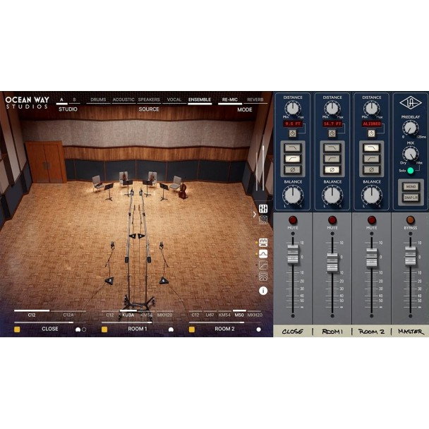Viewport: 429px width, 429px height.
Task: Click the Room 1 Balance knob
Action: (x=332, y=195)
